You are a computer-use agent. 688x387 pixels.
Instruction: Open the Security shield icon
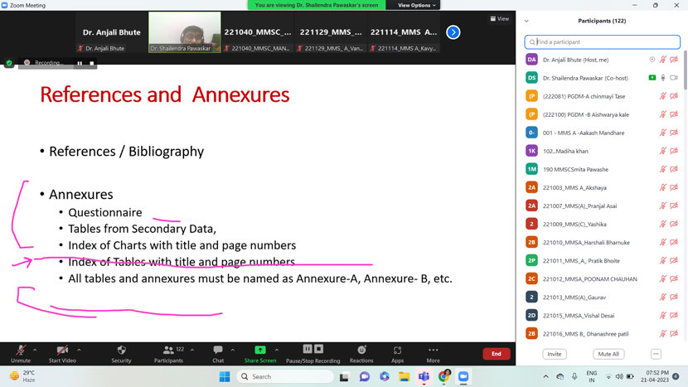pyautogui.click(x=121, y=352)
